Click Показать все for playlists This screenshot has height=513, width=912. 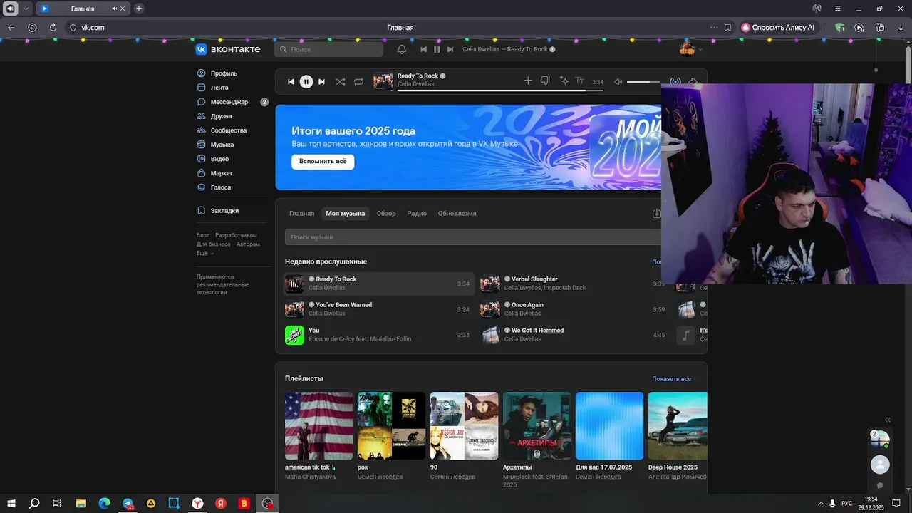tap(673, 379)
